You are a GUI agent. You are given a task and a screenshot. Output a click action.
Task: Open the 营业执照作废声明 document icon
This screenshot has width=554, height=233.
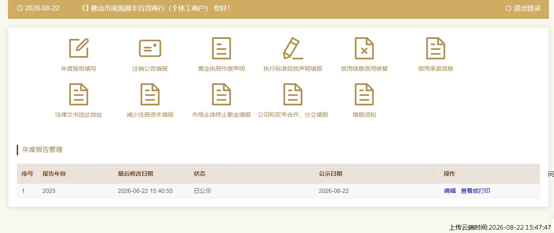point(221,48)
